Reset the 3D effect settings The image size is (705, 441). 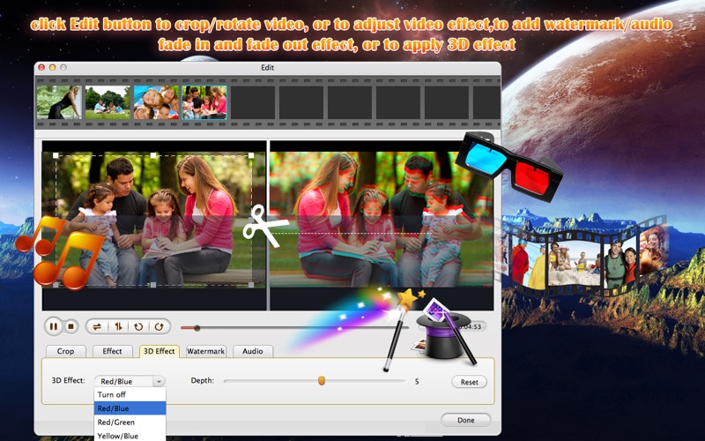tap(469, 382)
